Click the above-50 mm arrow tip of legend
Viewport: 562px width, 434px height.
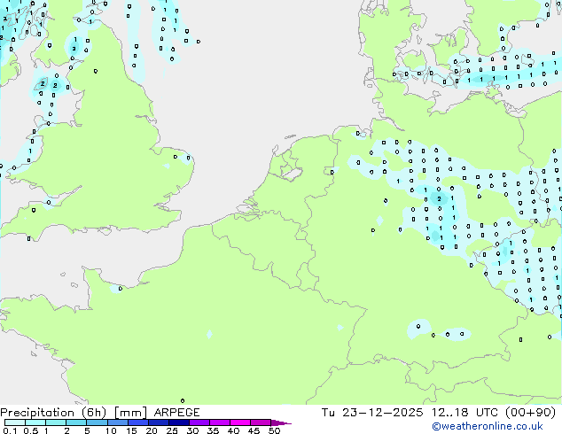[x=281, y=422]
